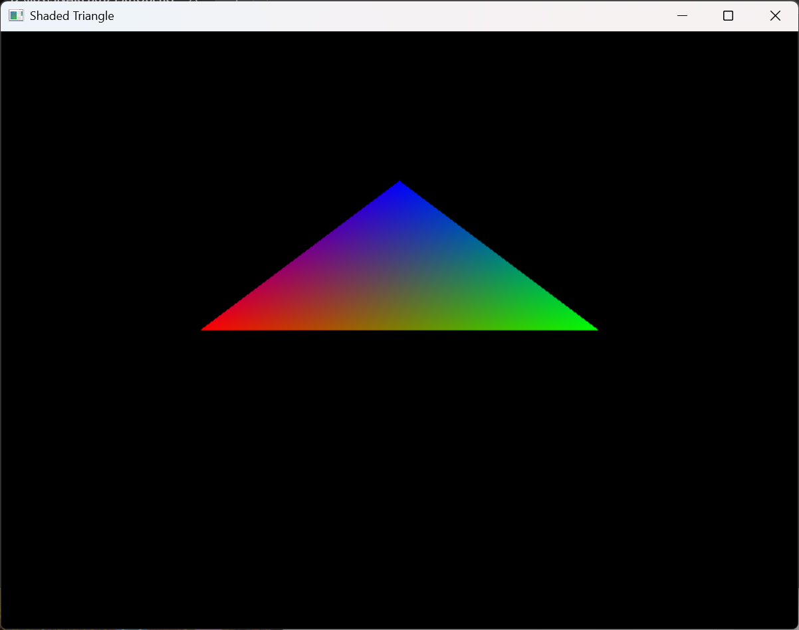The height and width of the screenshot is (630, 799).
Task: Maximize the Shaded Triangle window
Action: [729, 16]
